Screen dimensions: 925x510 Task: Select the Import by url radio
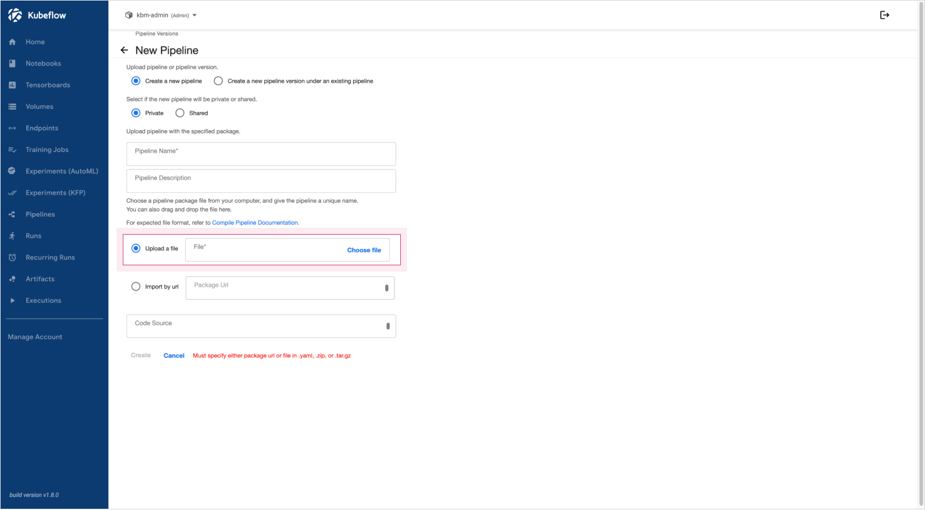click(x=136, y=287)
